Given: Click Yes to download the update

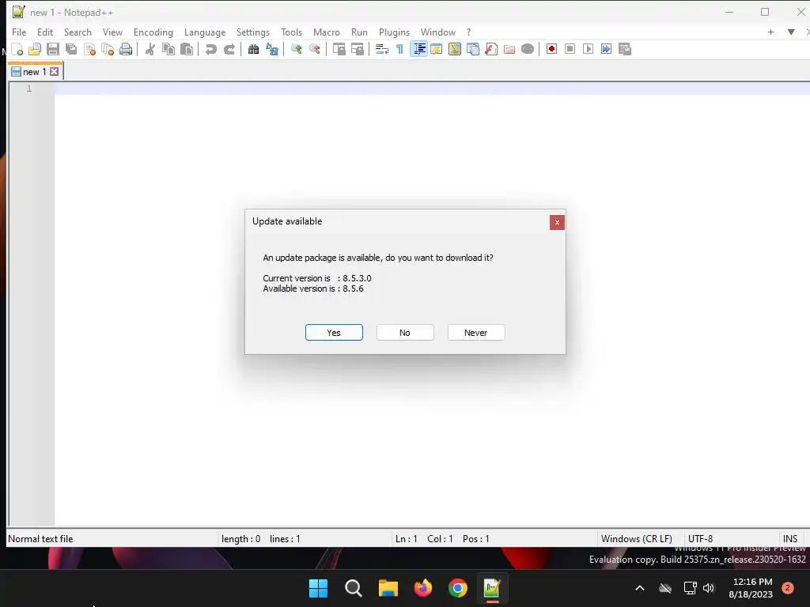Looking at the screenshot, I should click(334, 333).
